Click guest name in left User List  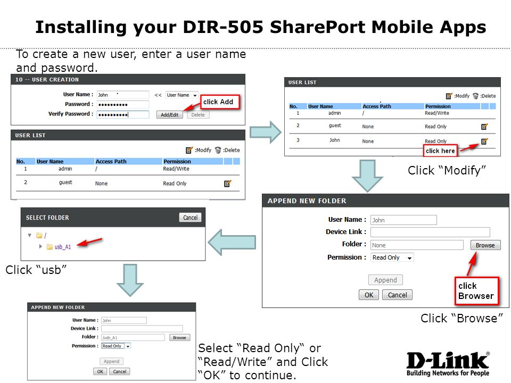point(65,182)
